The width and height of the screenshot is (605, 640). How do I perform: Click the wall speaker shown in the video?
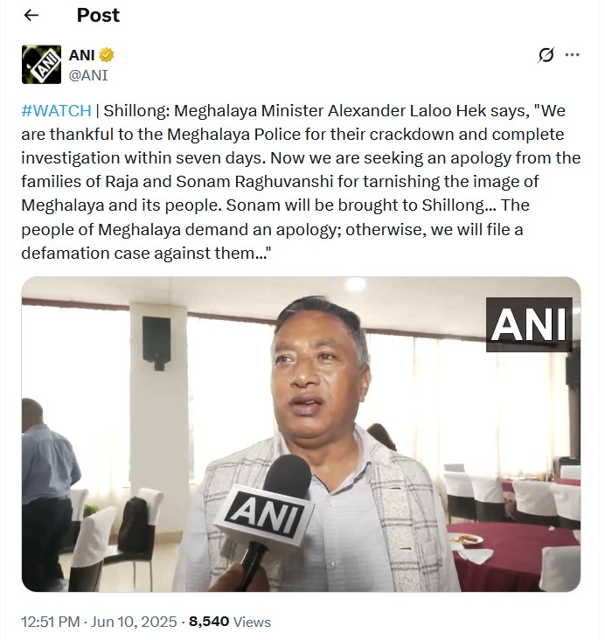coord(156,342)
